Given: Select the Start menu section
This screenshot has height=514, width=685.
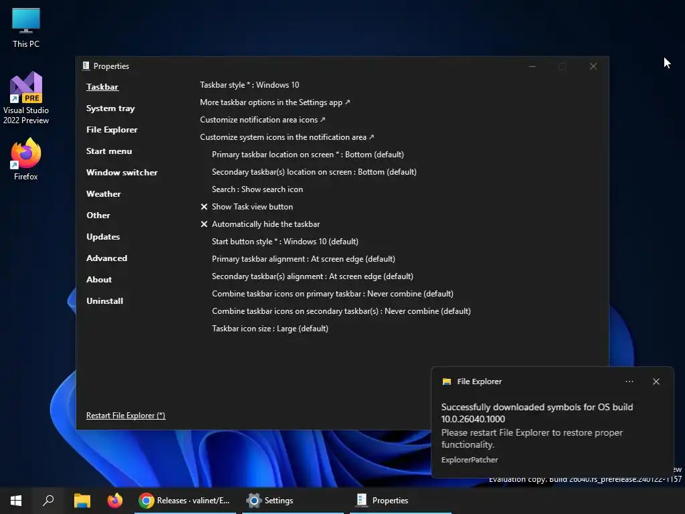Looking at the screenshot, I should tap(109, 151).
